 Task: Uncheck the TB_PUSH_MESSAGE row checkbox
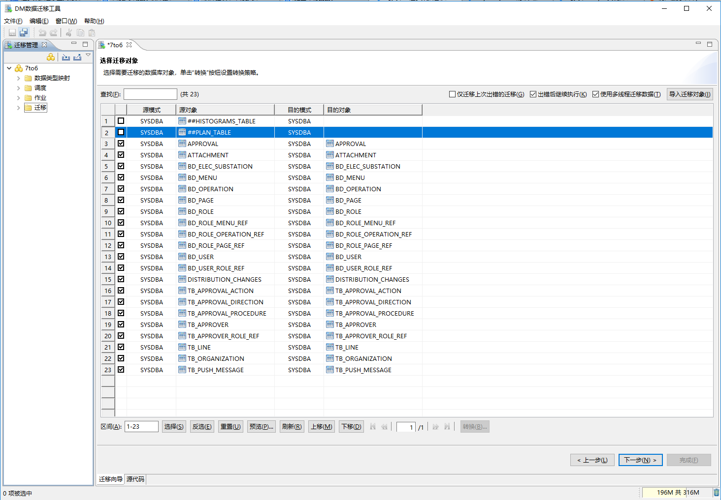[121, 370]
